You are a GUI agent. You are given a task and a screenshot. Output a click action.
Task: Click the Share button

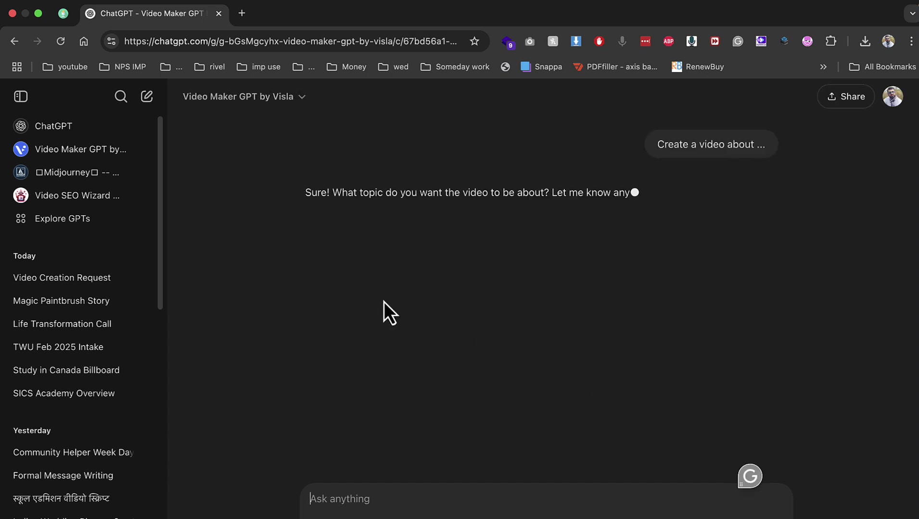[x=845, y=96]
